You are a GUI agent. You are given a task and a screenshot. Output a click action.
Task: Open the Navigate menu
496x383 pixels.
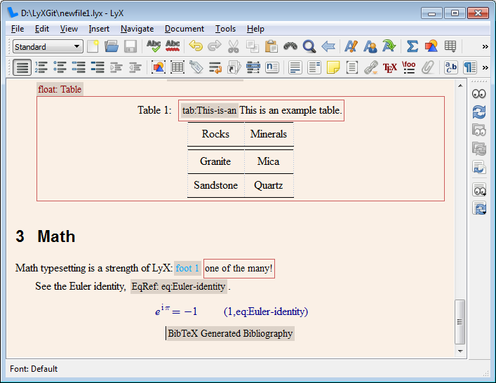point(137,29)
